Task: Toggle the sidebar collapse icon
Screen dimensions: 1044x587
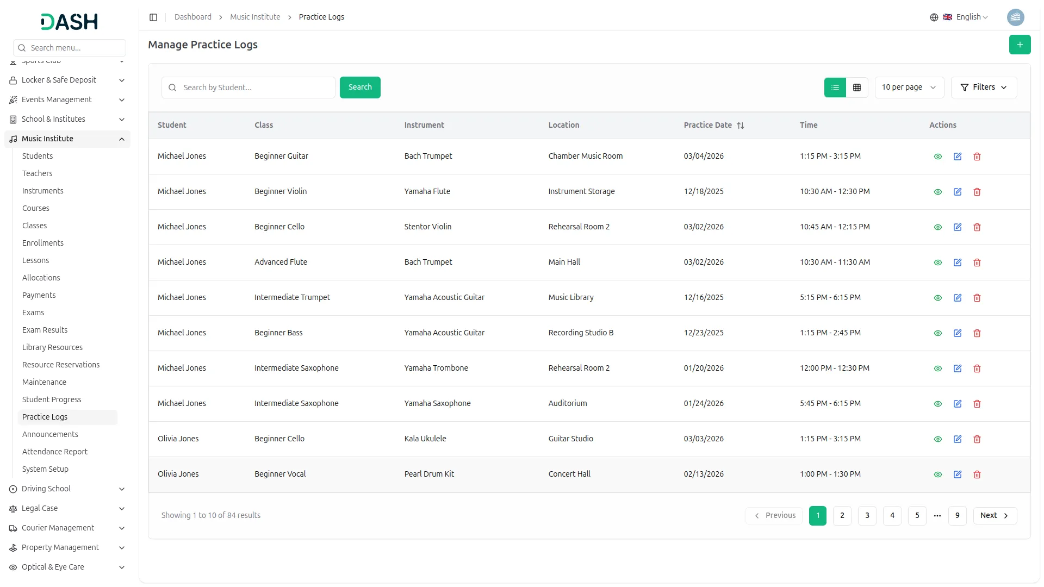Action: coord(153,17)
